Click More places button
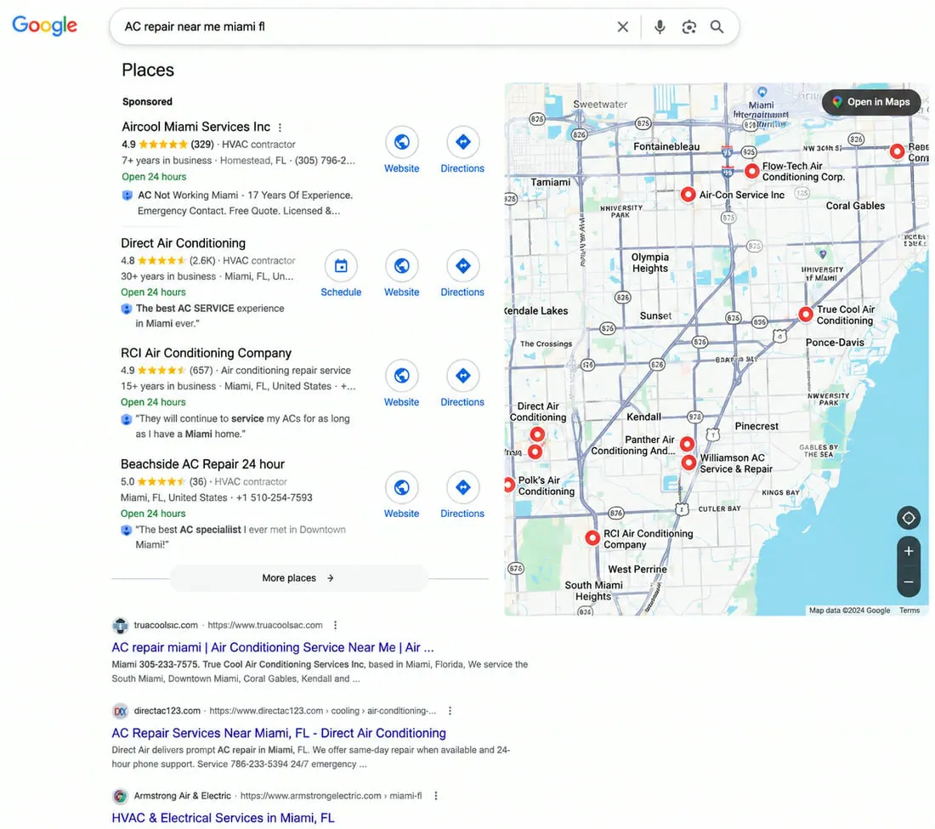This screenshot has width=935, height=829. [x=298, y=578]
